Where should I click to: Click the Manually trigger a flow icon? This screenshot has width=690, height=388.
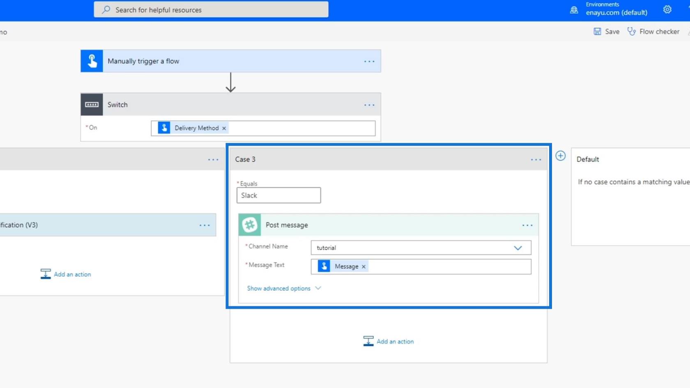click(x=92, y=61)
